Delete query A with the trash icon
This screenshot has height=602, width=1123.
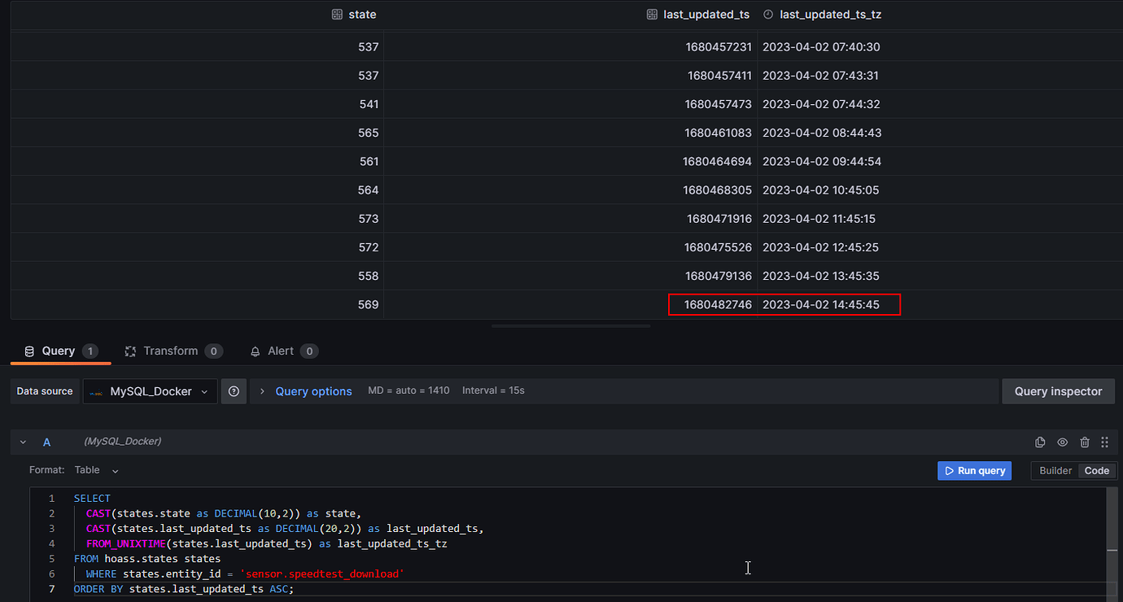(x=1085, y=442)
